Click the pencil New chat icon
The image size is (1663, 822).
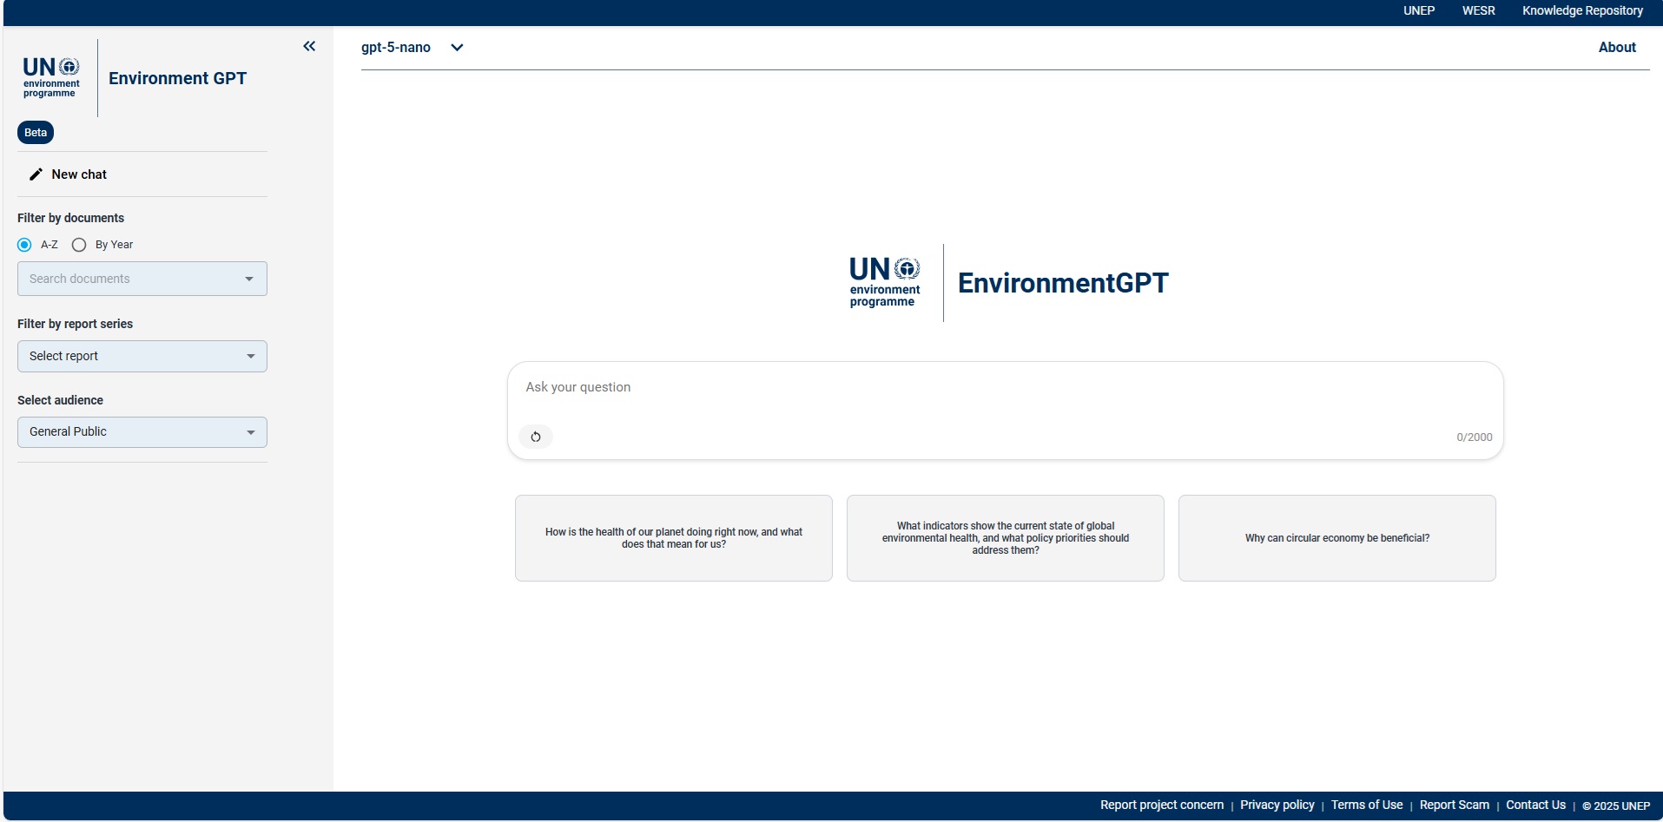(x=36, y=174)
